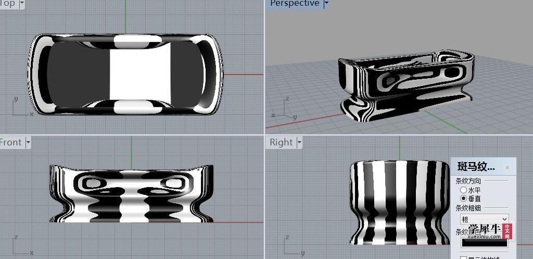Select the 水平 stripe direction radio button
This screenshot has height=259, width=533.
pos(463,190)
